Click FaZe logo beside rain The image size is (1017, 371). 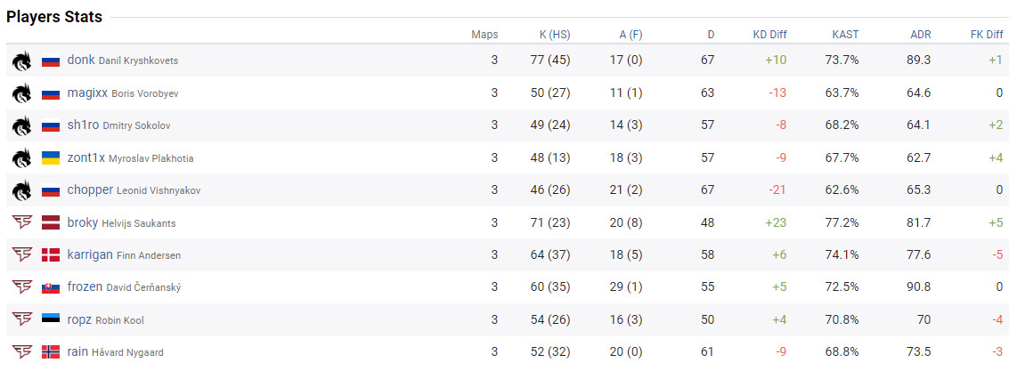point(21,352)
